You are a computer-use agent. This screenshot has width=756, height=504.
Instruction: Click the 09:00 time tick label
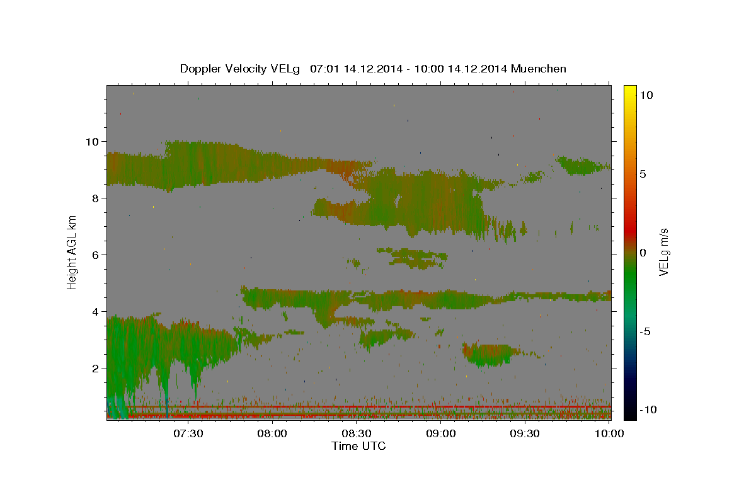pos(441,434)
